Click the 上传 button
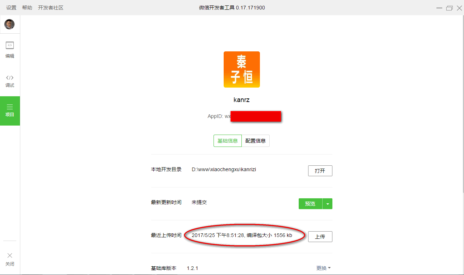Viewport: 464px width, 275px height. click(x=320, y=237)
